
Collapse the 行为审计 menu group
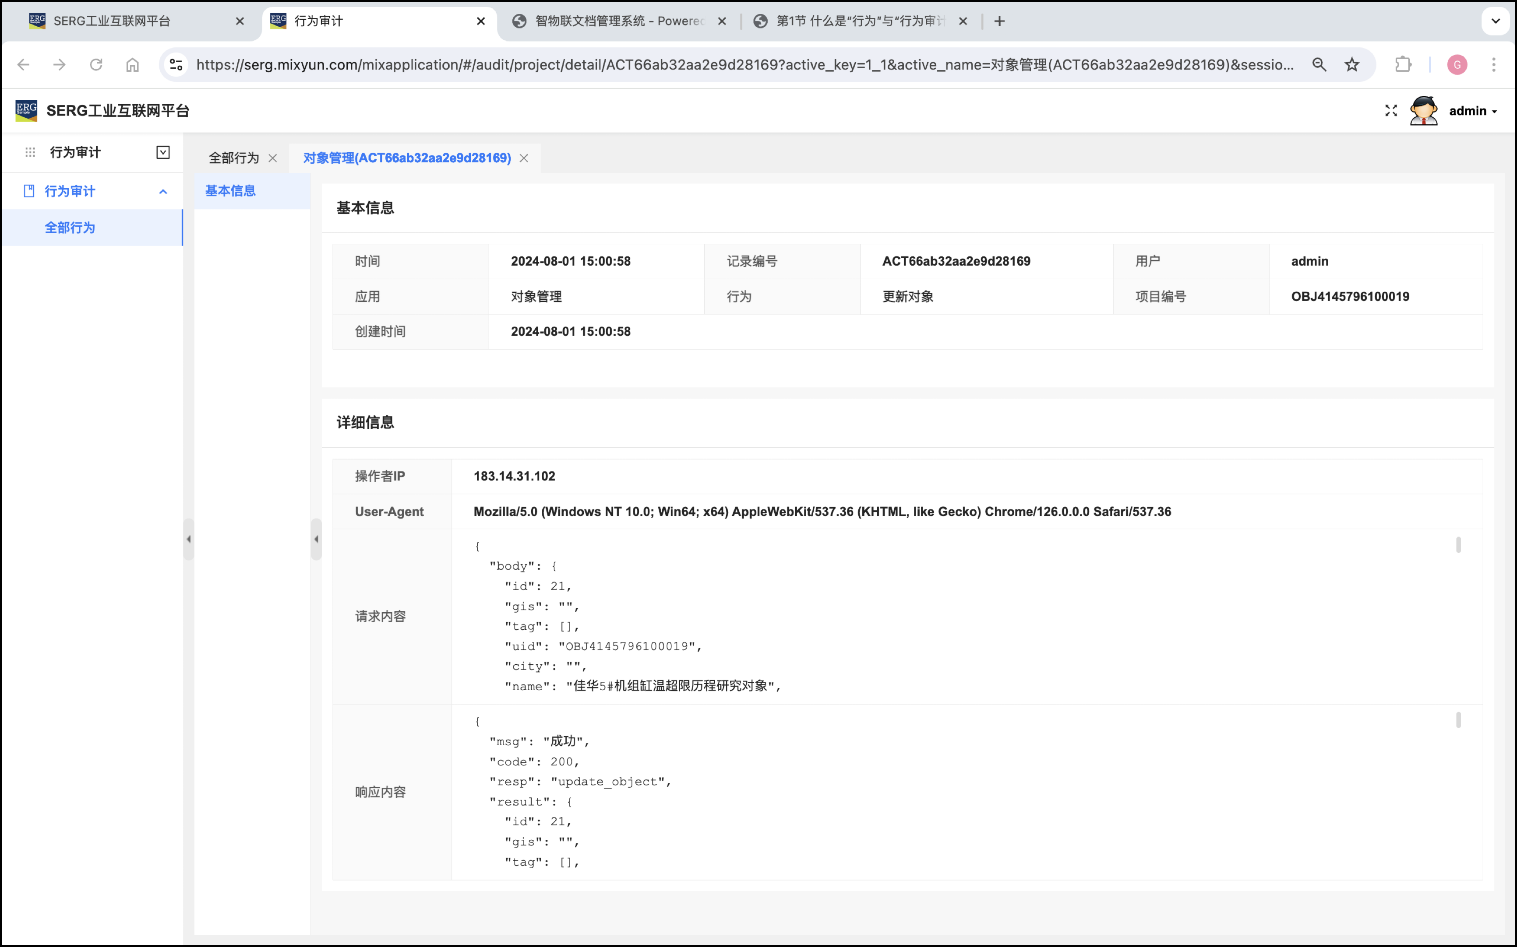163,192
